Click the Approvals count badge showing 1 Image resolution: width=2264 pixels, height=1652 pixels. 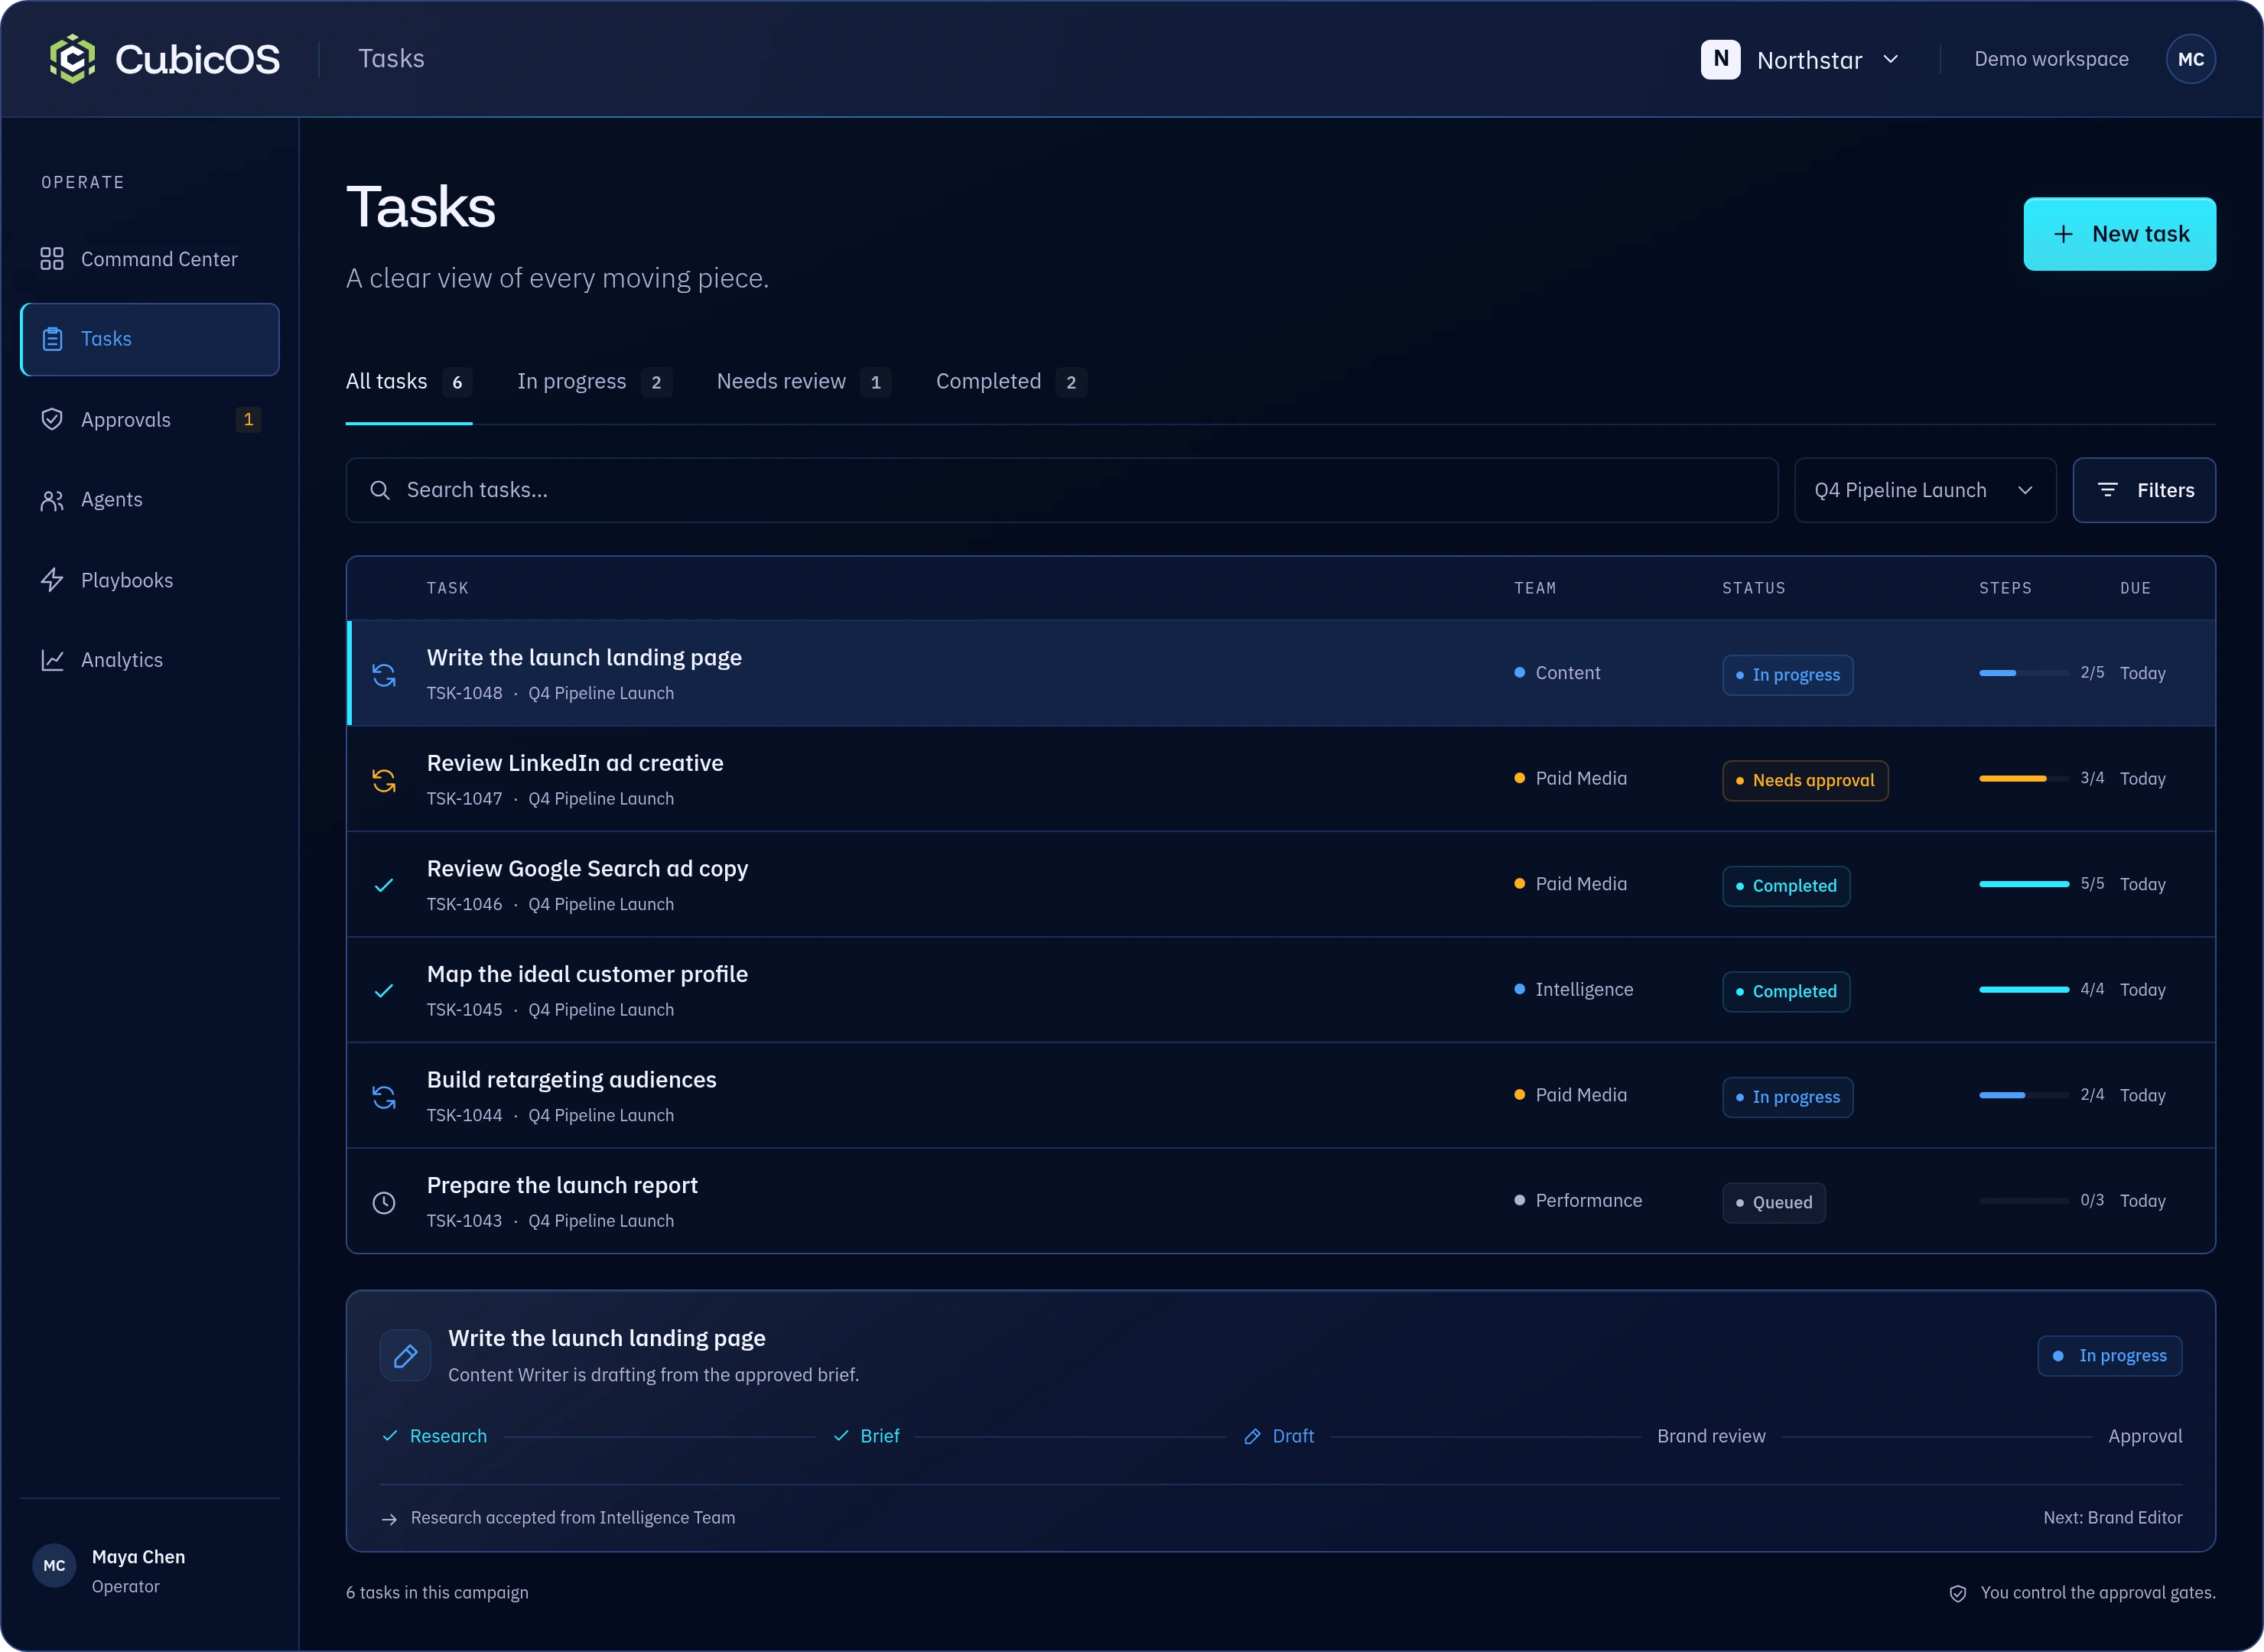(249, 419)
